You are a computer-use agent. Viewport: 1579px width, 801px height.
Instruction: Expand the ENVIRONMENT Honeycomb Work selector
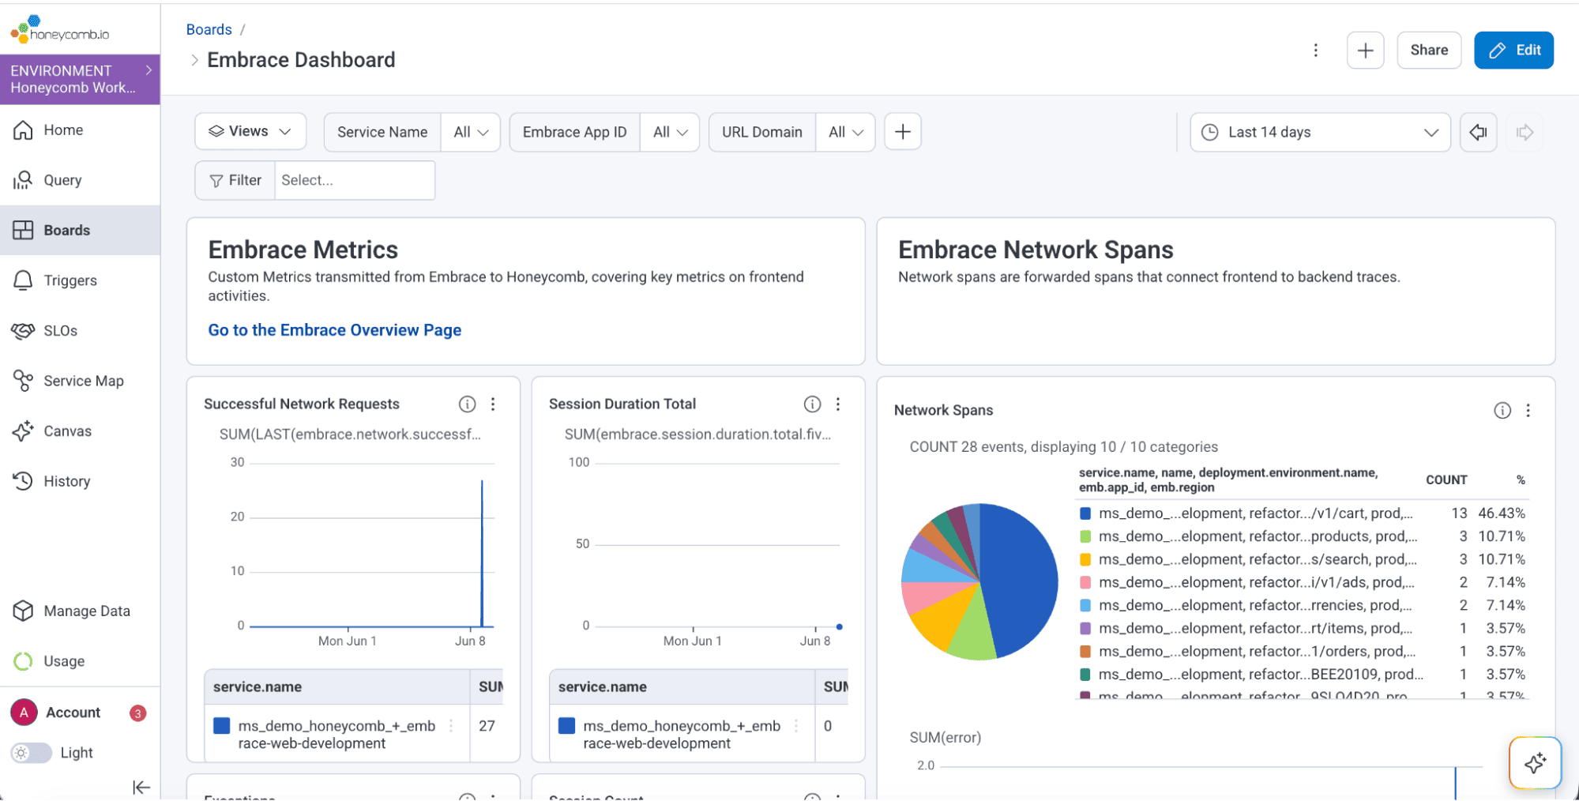80,79
